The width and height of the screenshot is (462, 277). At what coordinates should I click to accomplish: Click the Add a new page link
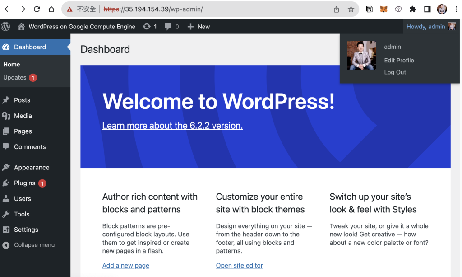pyautogui.click(x=125, y=265)
